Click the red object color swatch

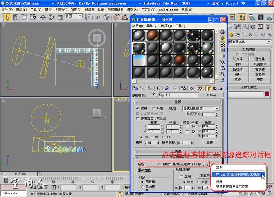click(267, 94)
